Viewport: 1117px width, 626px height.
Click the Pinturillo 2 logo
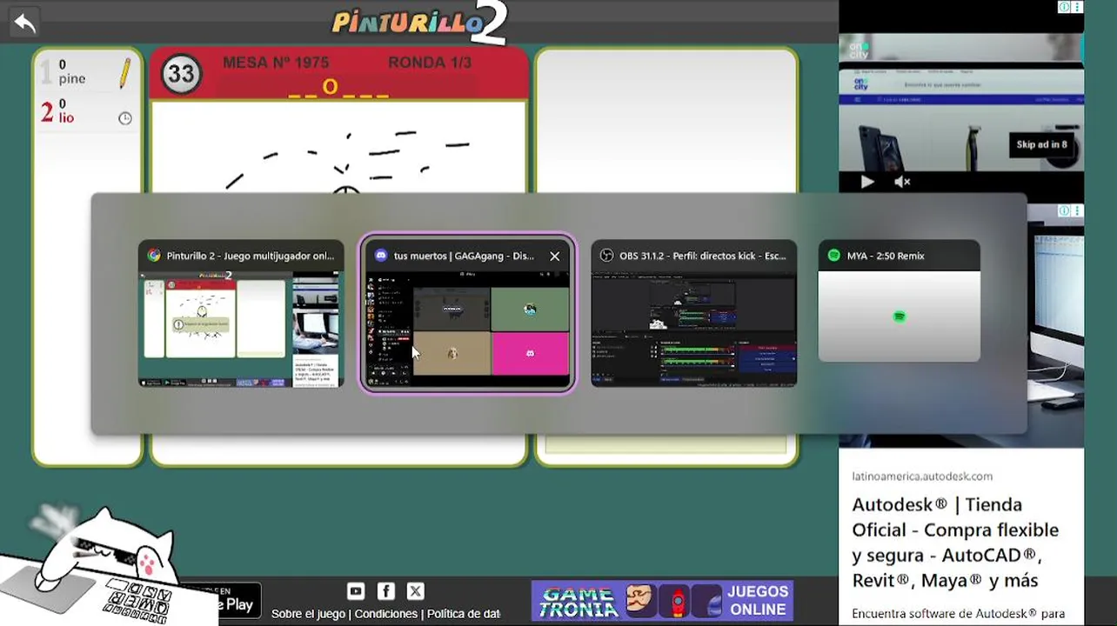click(x=419, y=23)
